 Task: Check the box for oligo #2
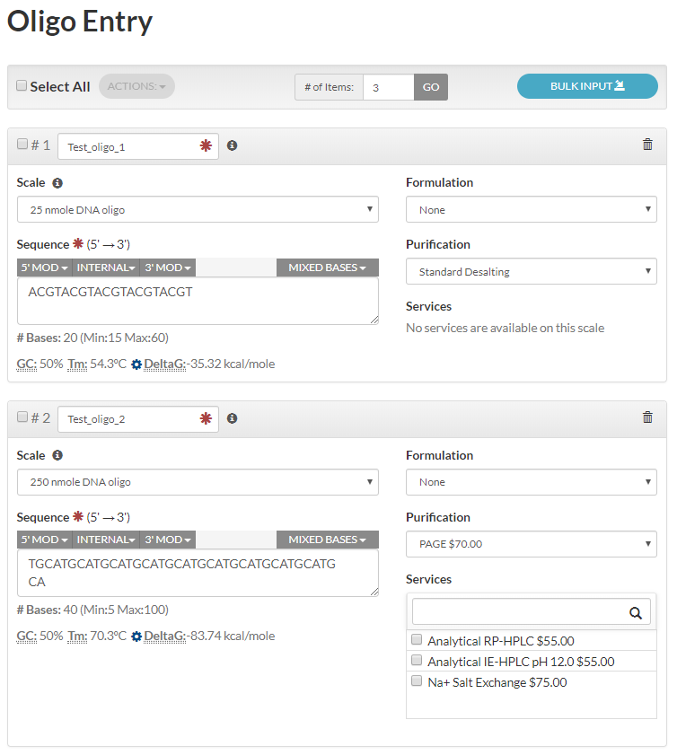tap(22, 417)
